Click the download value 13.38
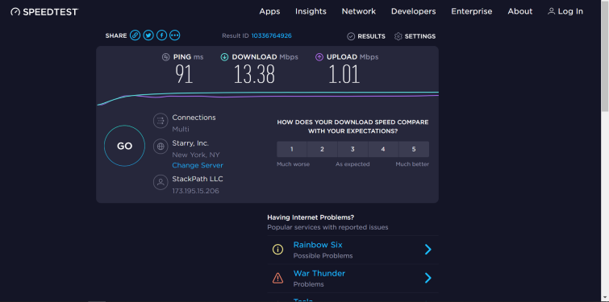The image size is (609, 302). tap(254, 74)
